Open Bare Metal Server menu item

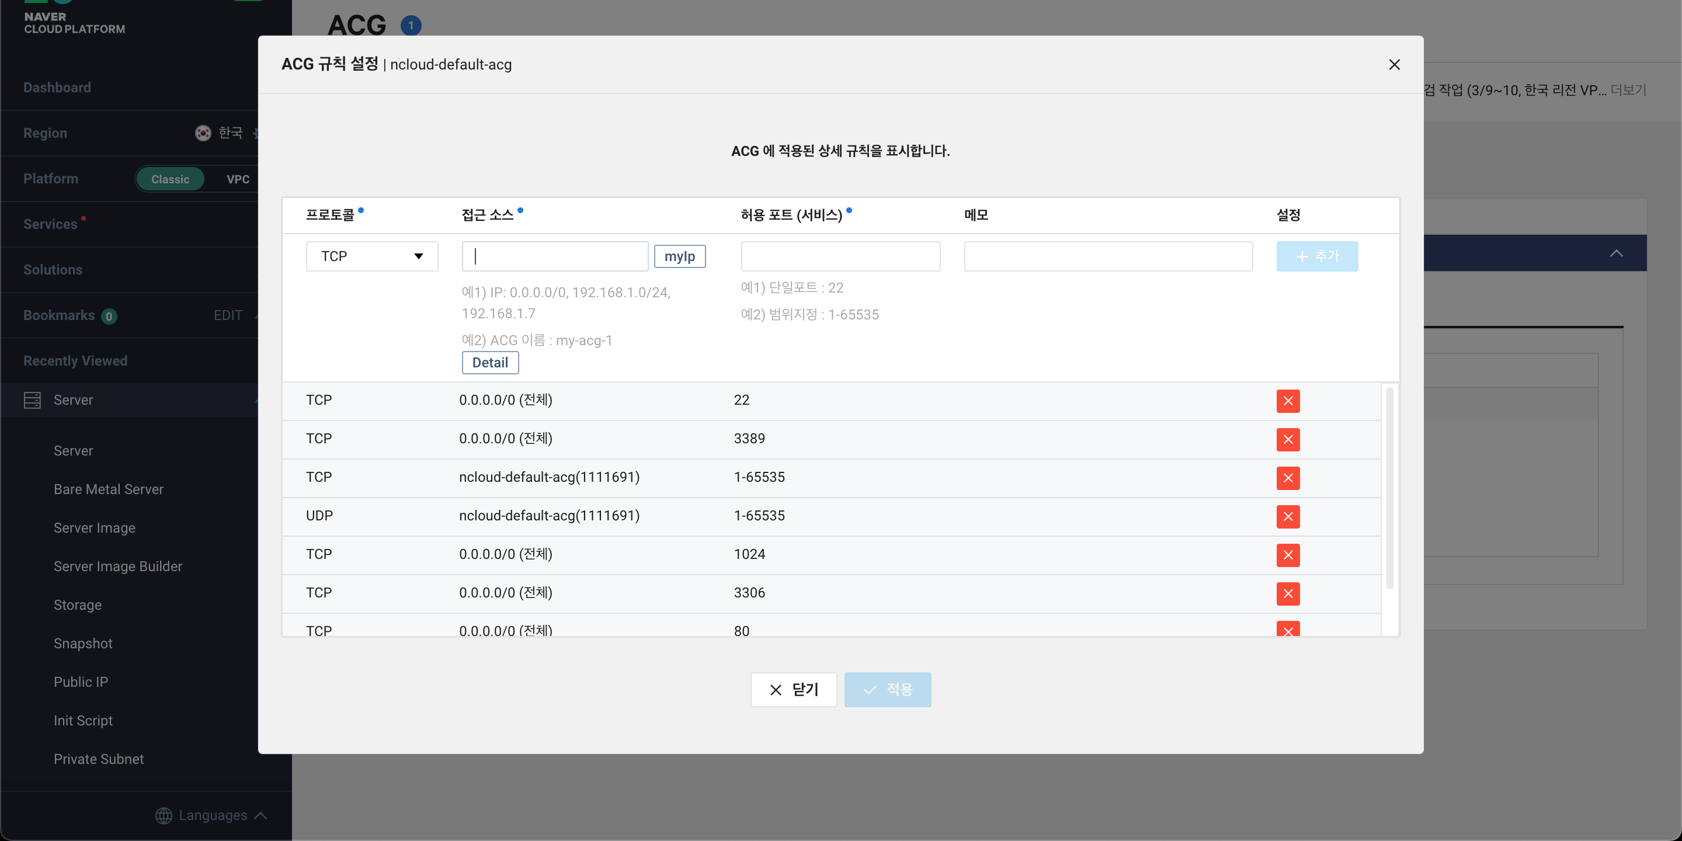pos(109,489)
